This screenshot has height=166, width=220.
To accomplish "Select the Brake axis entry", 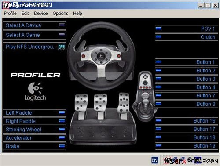I will (x=34, y=146).
